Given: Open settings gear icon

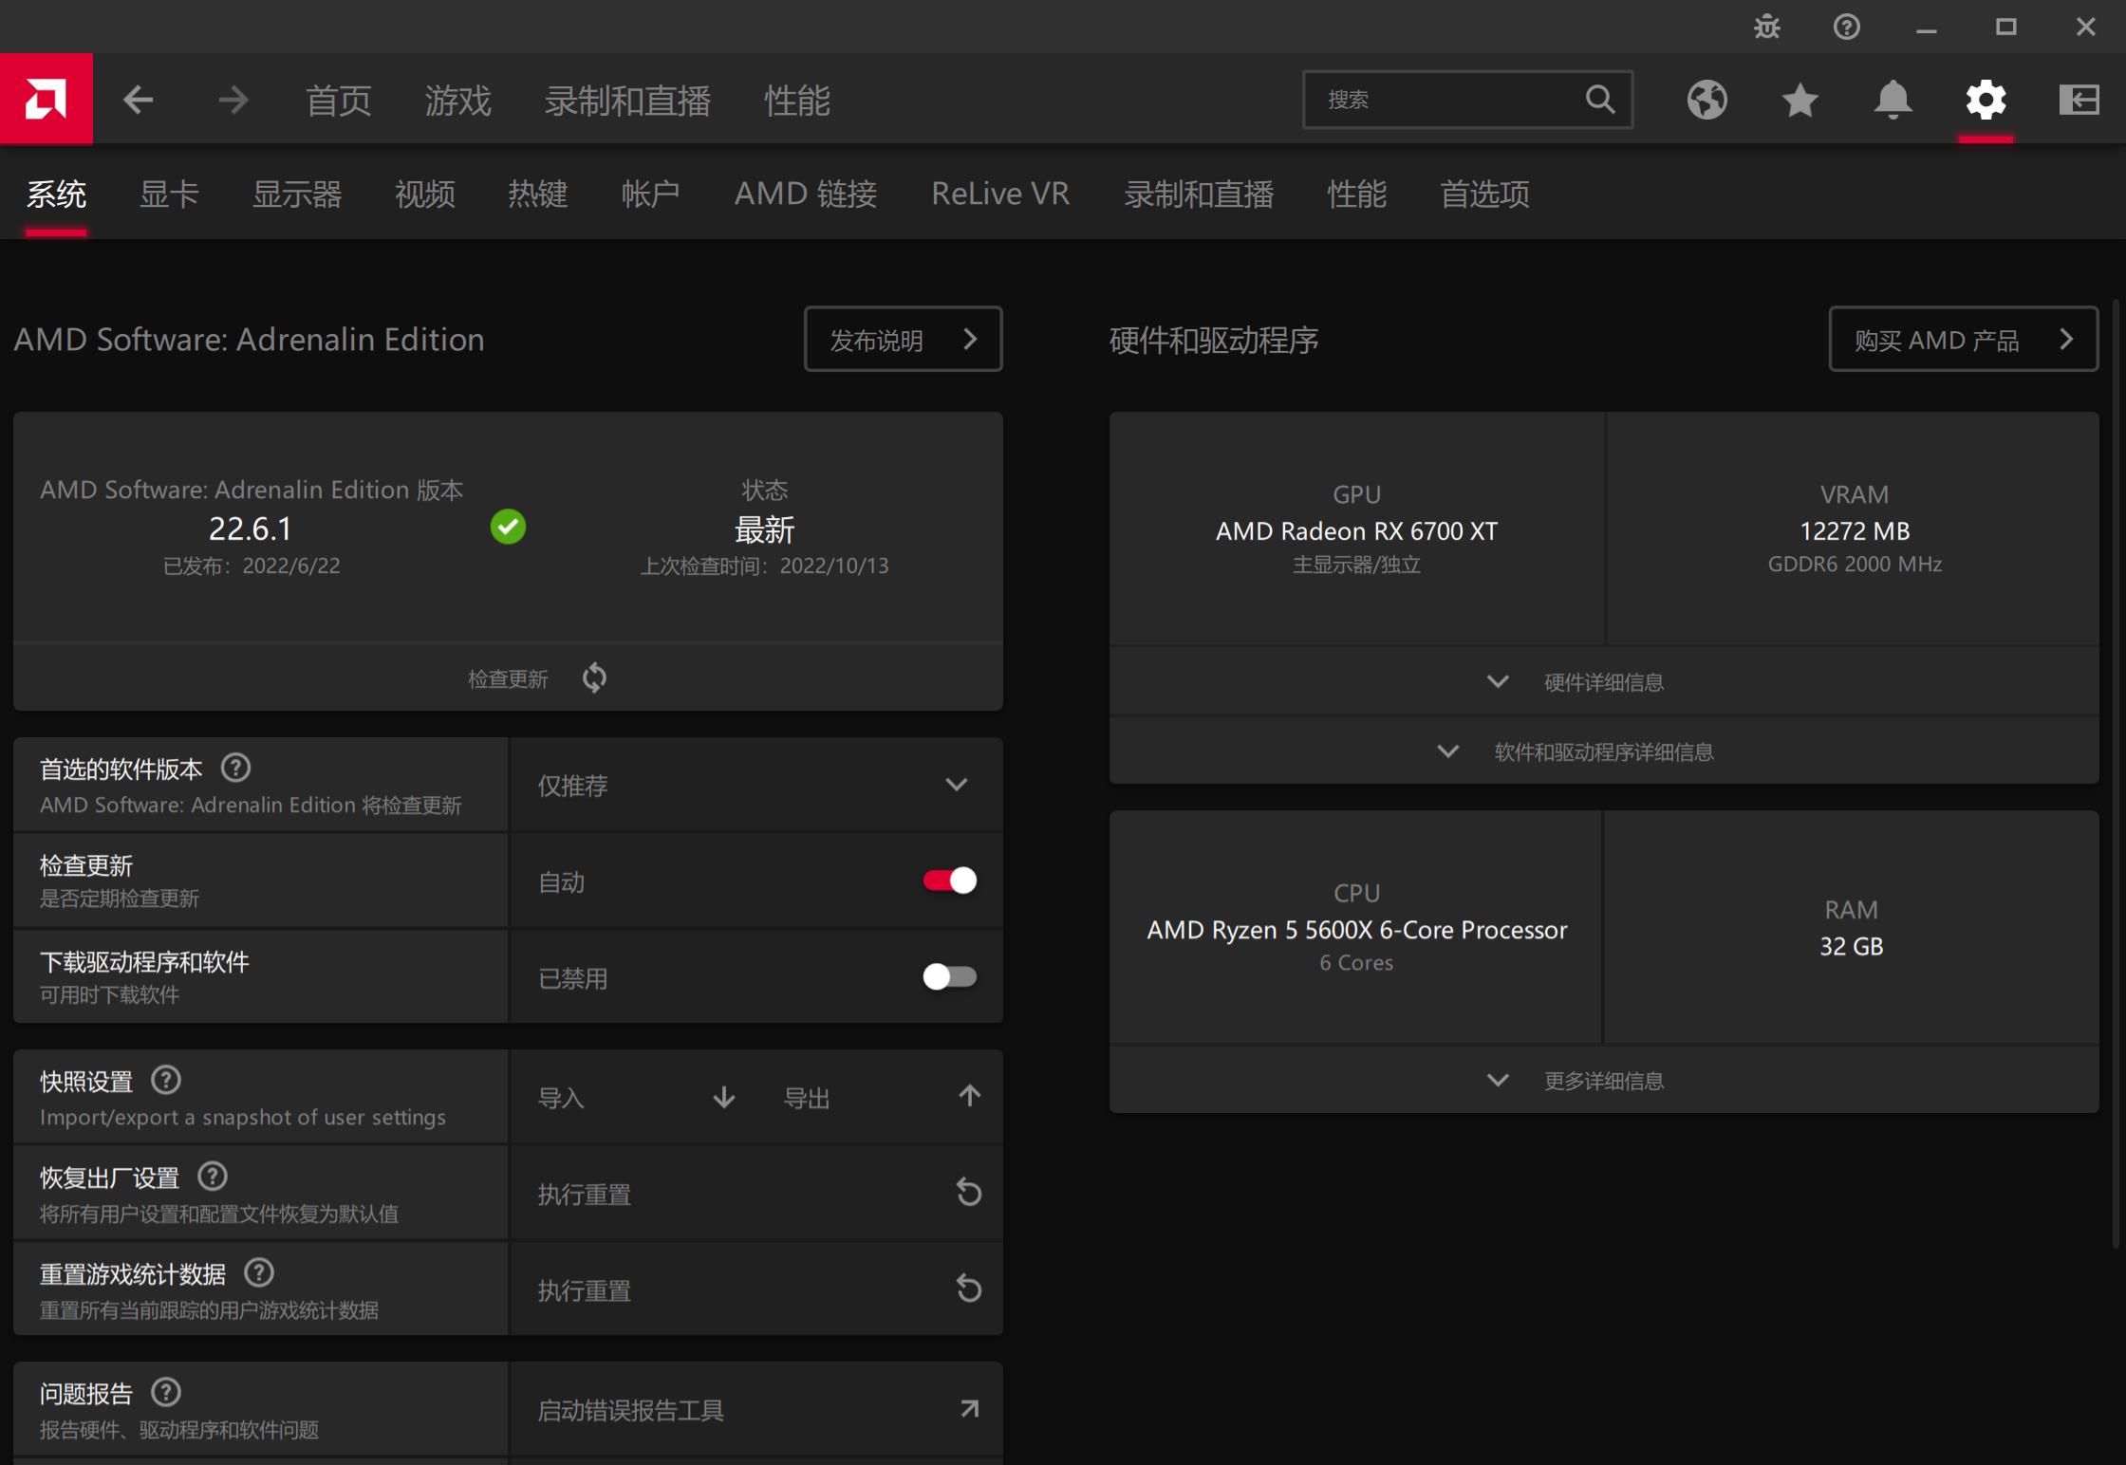Looking at the screenshot, I should 1986,100.
